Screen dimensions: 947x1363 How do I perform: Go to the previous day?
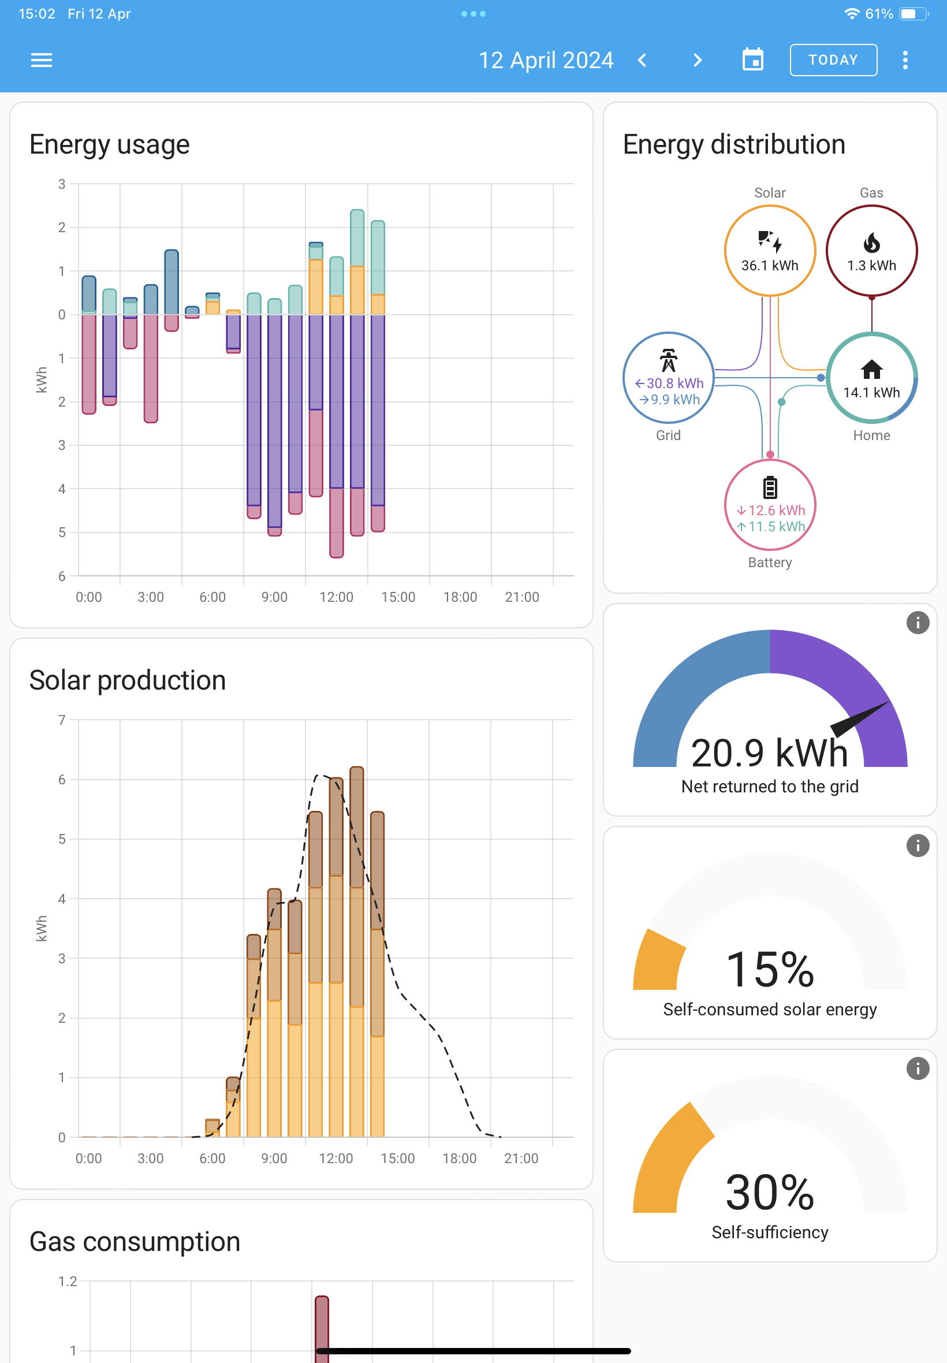tap(642, 60)
